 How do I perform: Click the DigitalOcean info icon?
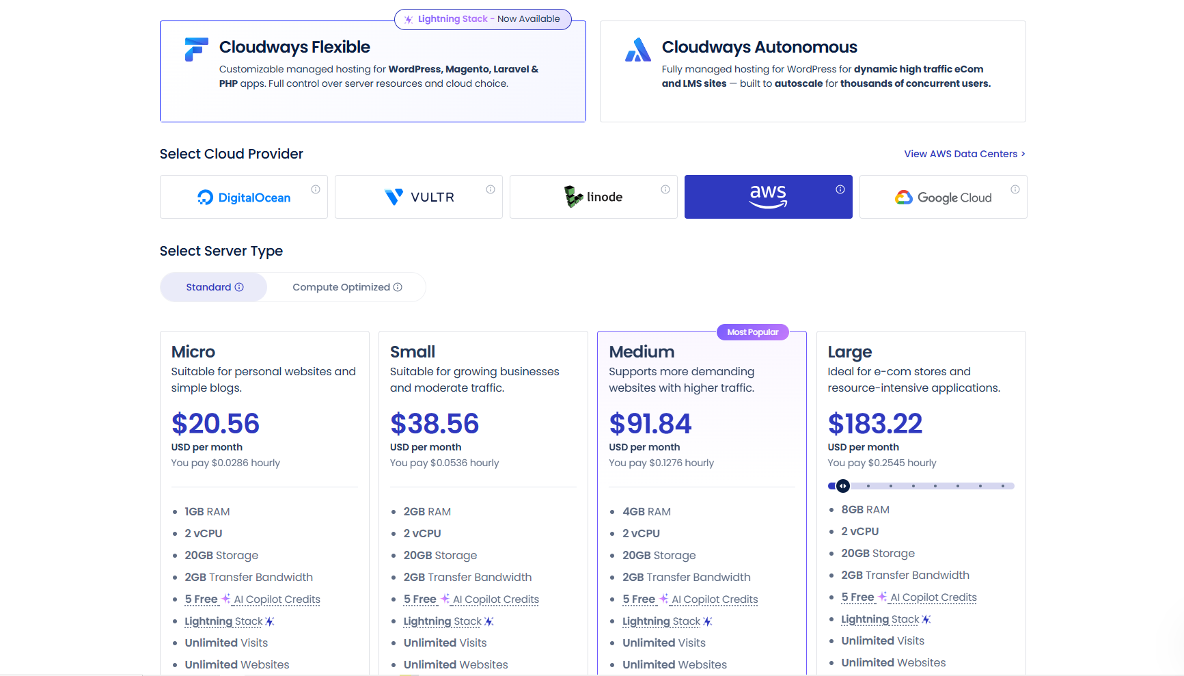(x=316, y=189)
